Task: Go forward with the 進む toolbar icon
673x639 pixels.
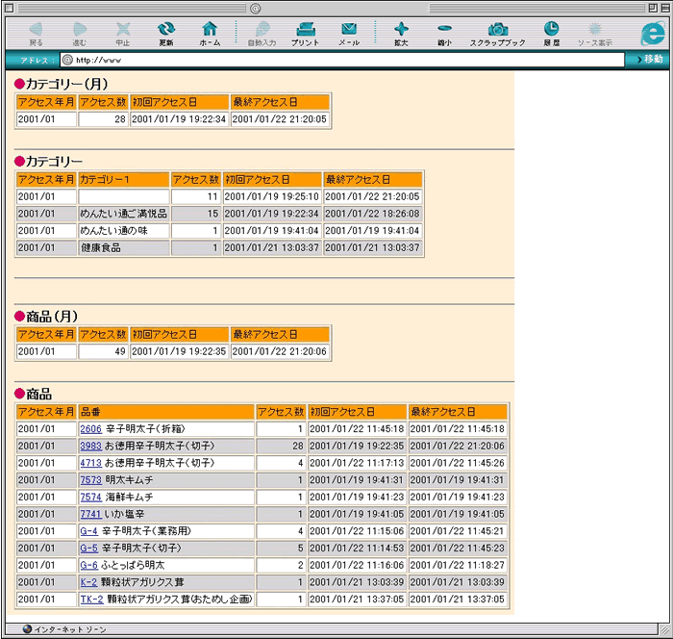Action: 80,34
